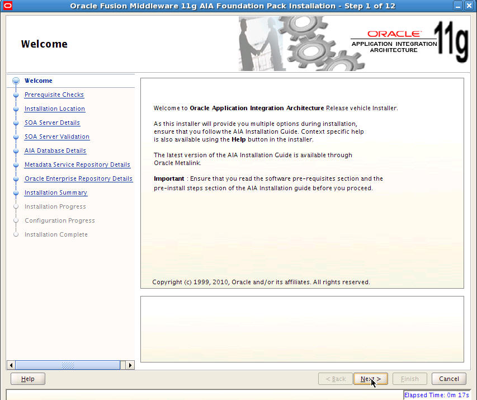Click the Installation Complete step bullet
Viewport: 477px width, 400px height.
tap(16, 235)
